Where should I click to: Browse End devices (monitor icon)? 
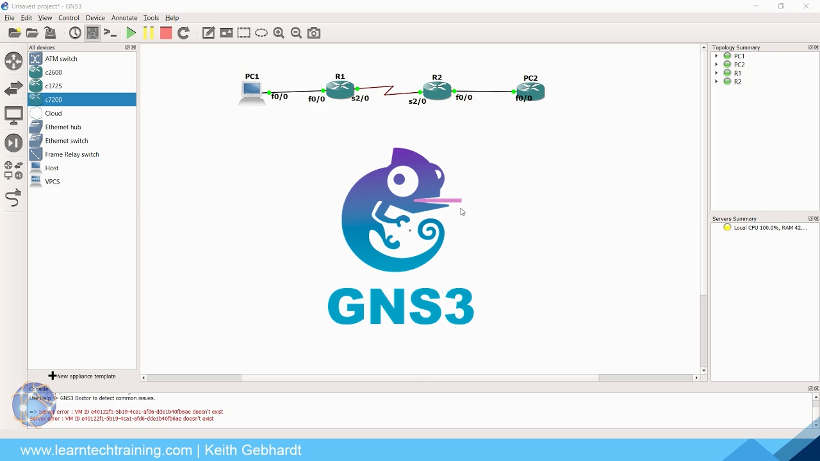click(13, 116)
